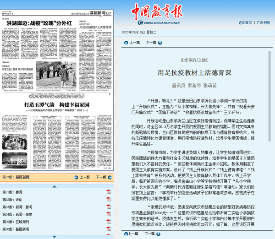Select 第01版：要闻 in page list
275x239 pixels.
click(12, 192)
